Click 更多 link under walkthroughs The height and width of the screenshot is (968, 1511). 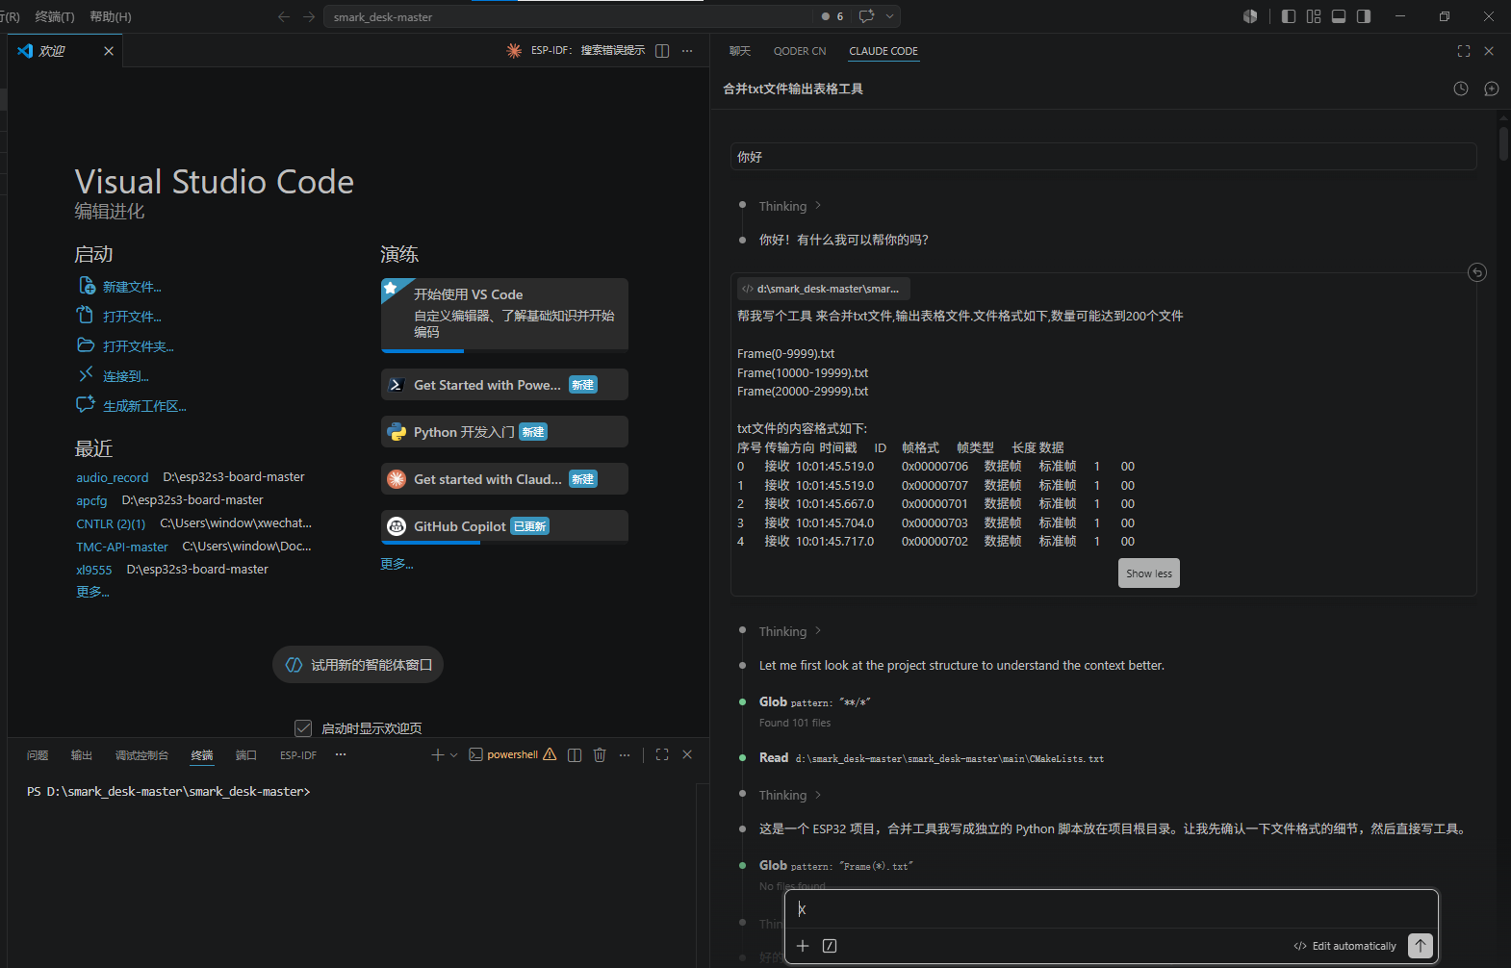(397, 564)
